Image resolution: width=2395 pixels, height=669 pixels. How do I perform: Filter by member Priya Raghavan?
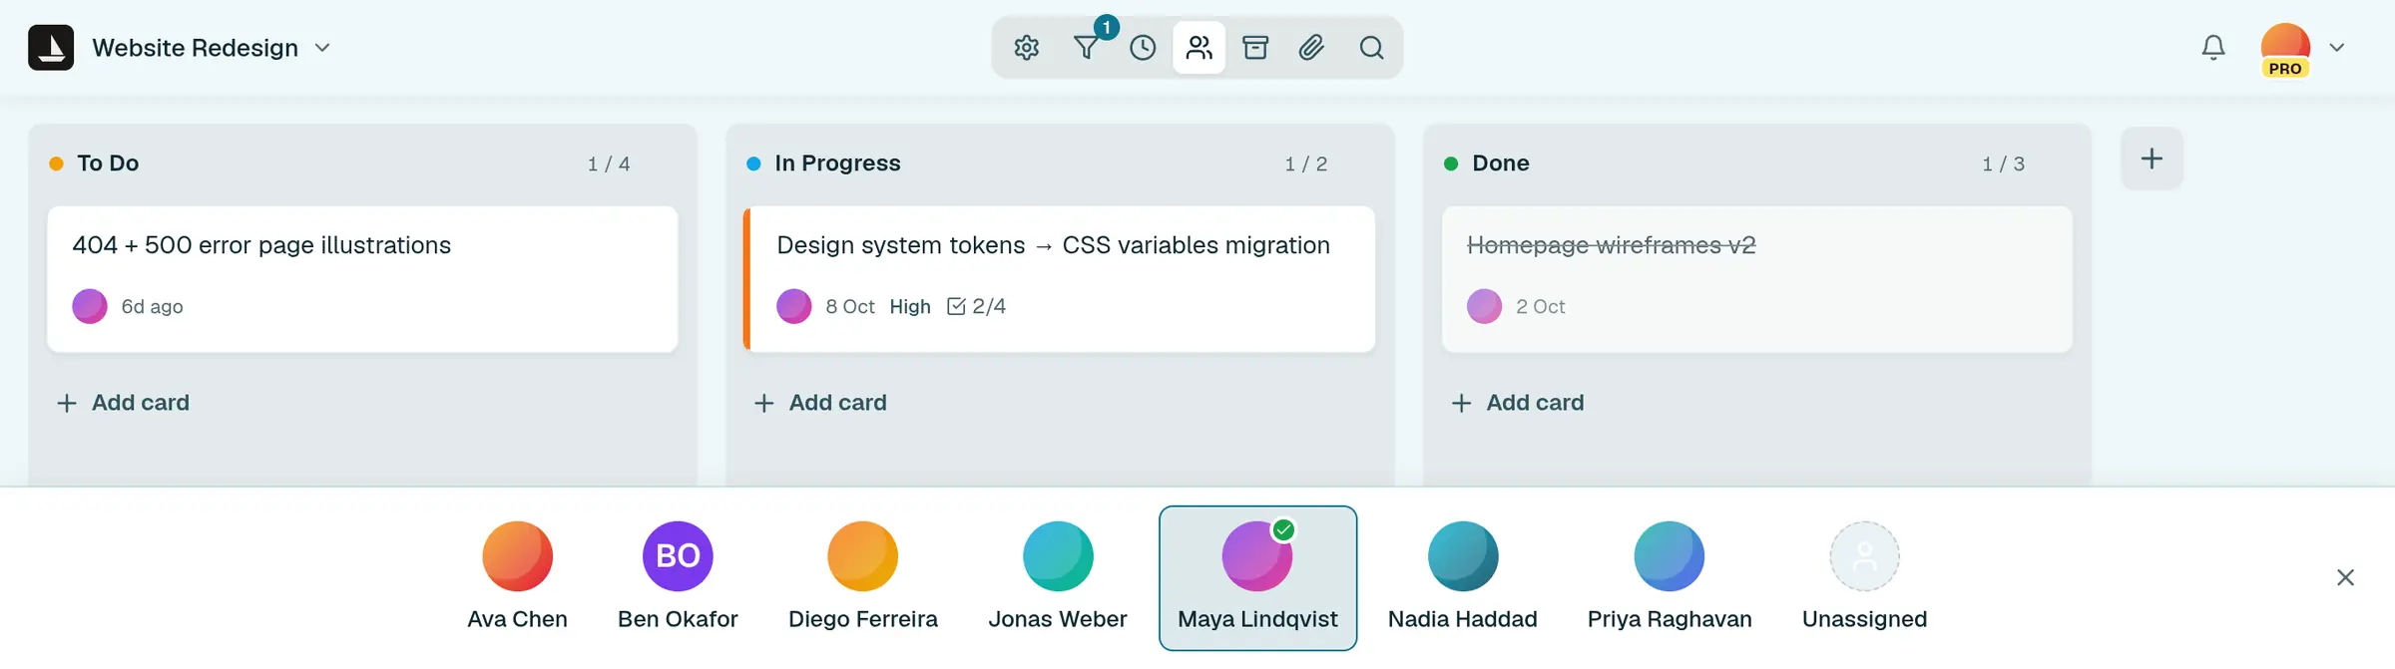[x=1670, y=578]
